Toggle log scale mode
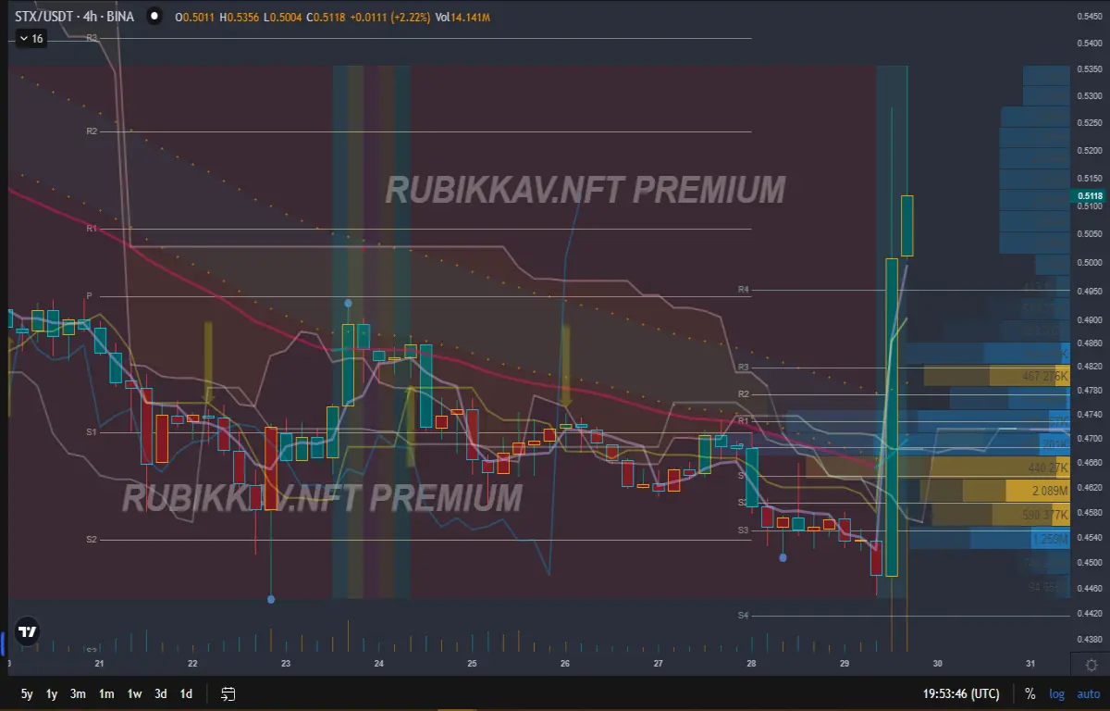This screenshot has width=1110, height=711. point(1056,693)
